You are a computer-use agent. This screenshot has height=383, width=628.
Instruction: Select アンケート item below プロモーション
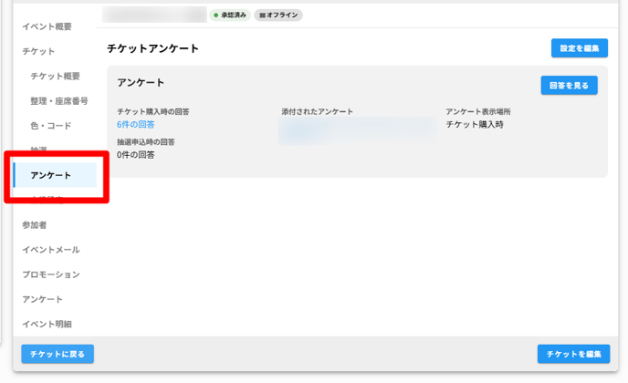(x=43, y=299)
